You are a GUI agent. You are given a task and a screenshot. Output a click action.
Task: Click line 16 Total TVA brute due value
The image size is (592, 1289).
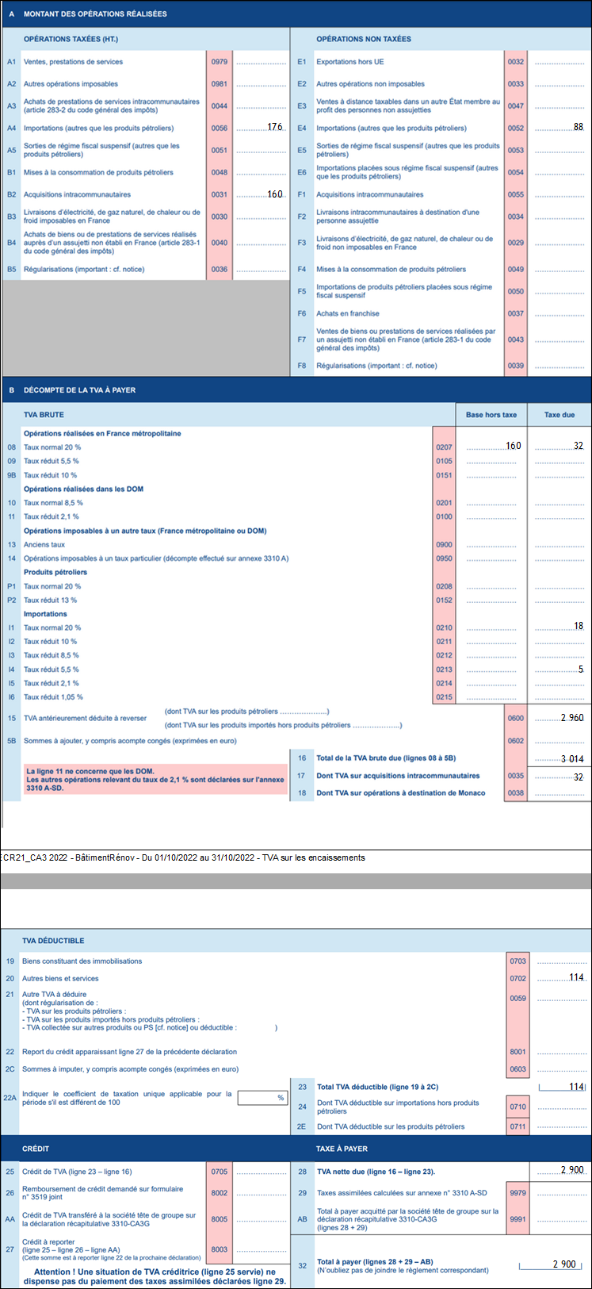coord(559,759)
